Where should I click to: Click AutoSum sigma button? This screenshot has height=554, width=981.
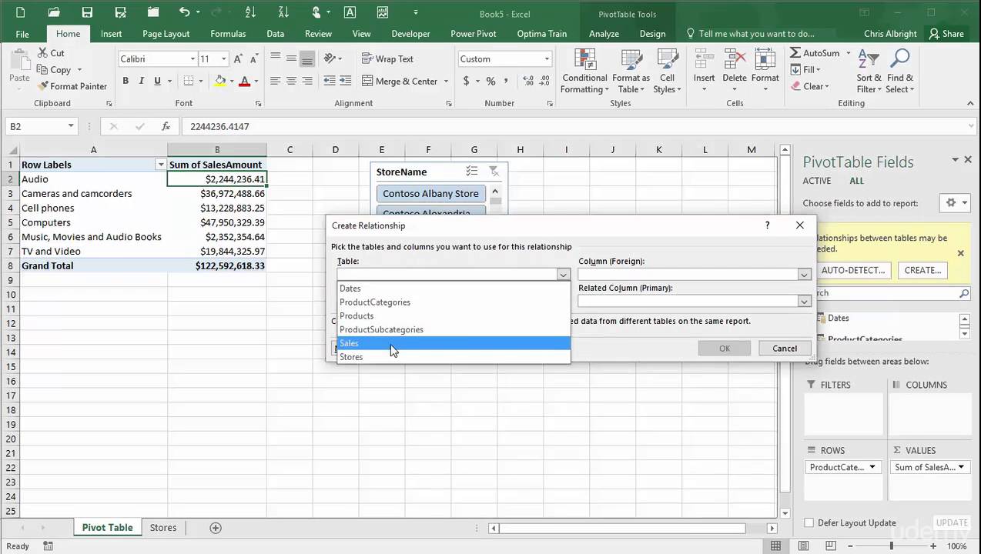tap(815, 53)
